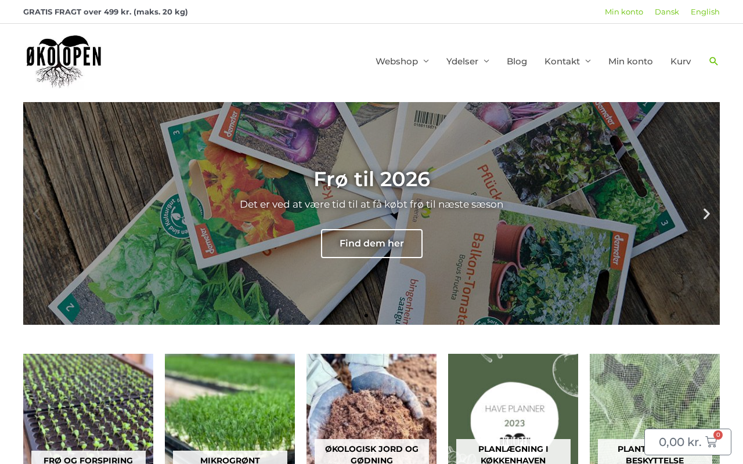Image resolution: width=743 pixels, height=464 pixels.
Task: Go to next slide arrow
Action: coord(706,214)
